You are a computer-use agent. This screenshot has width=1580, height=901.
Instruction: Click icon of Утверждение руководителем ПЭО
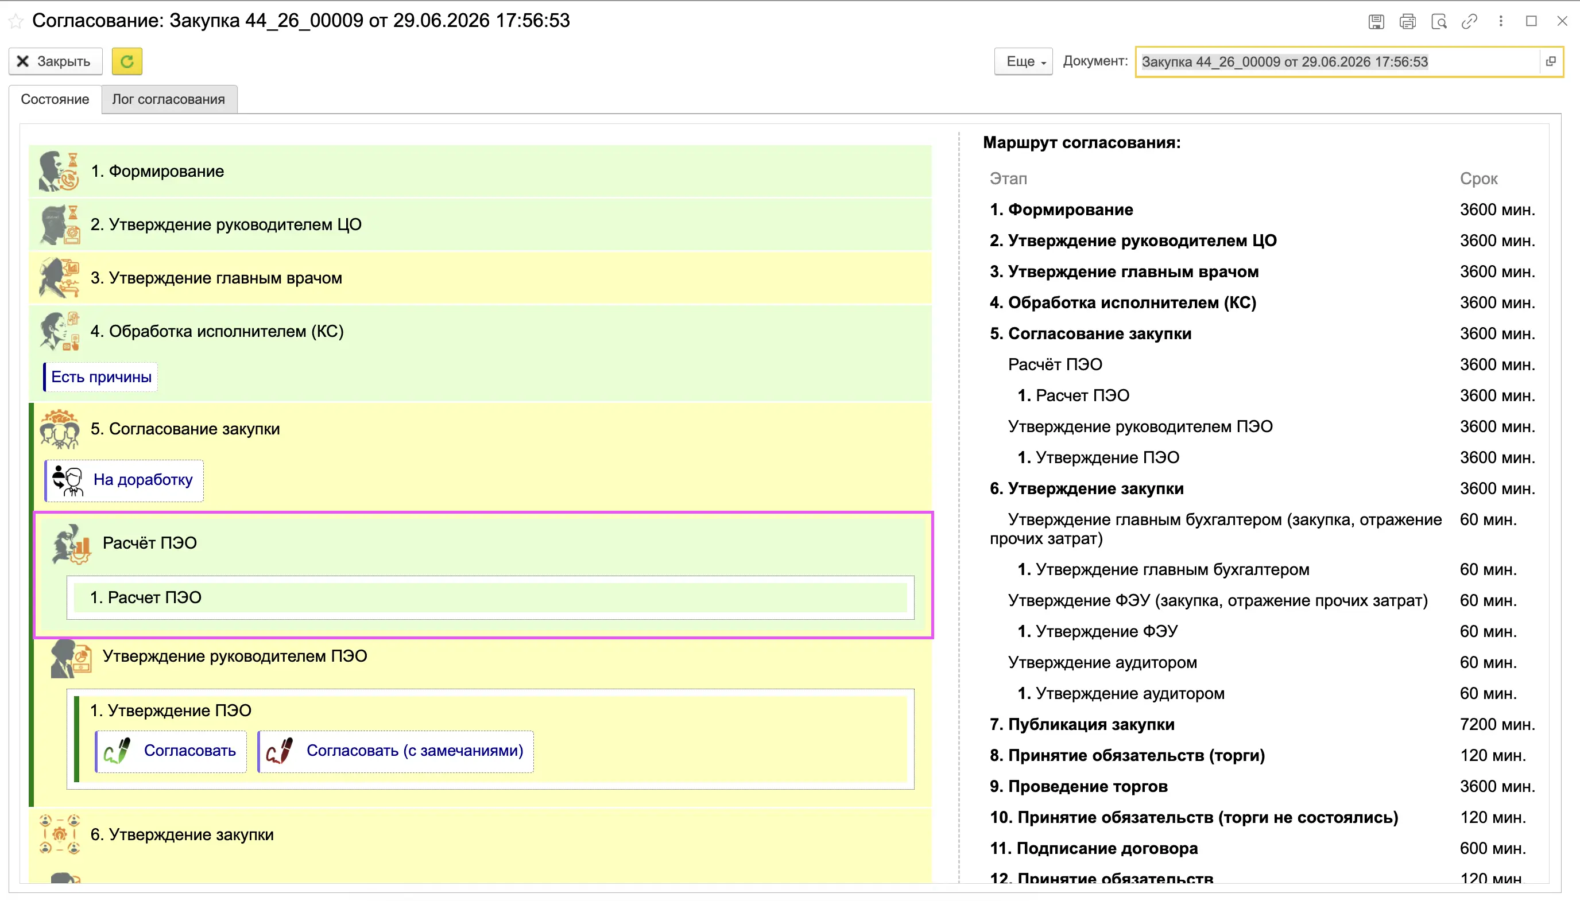71,658
